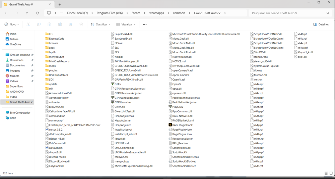Viewport: 335px width, 179px height.
Task: Select the GTAVLanguageSelect application icon
Action: [x=113, y=98]
